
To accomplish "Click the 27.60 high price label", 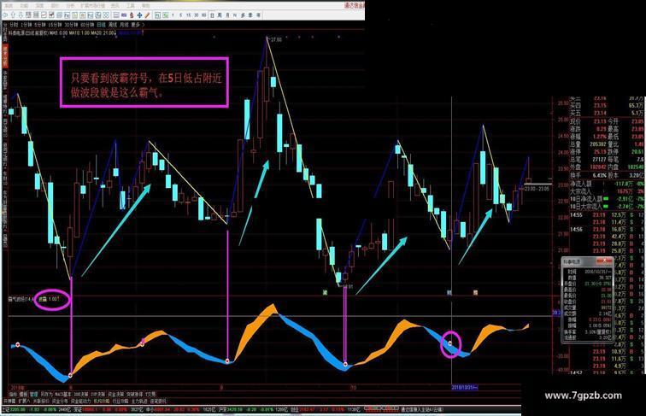I will (276, 40).
